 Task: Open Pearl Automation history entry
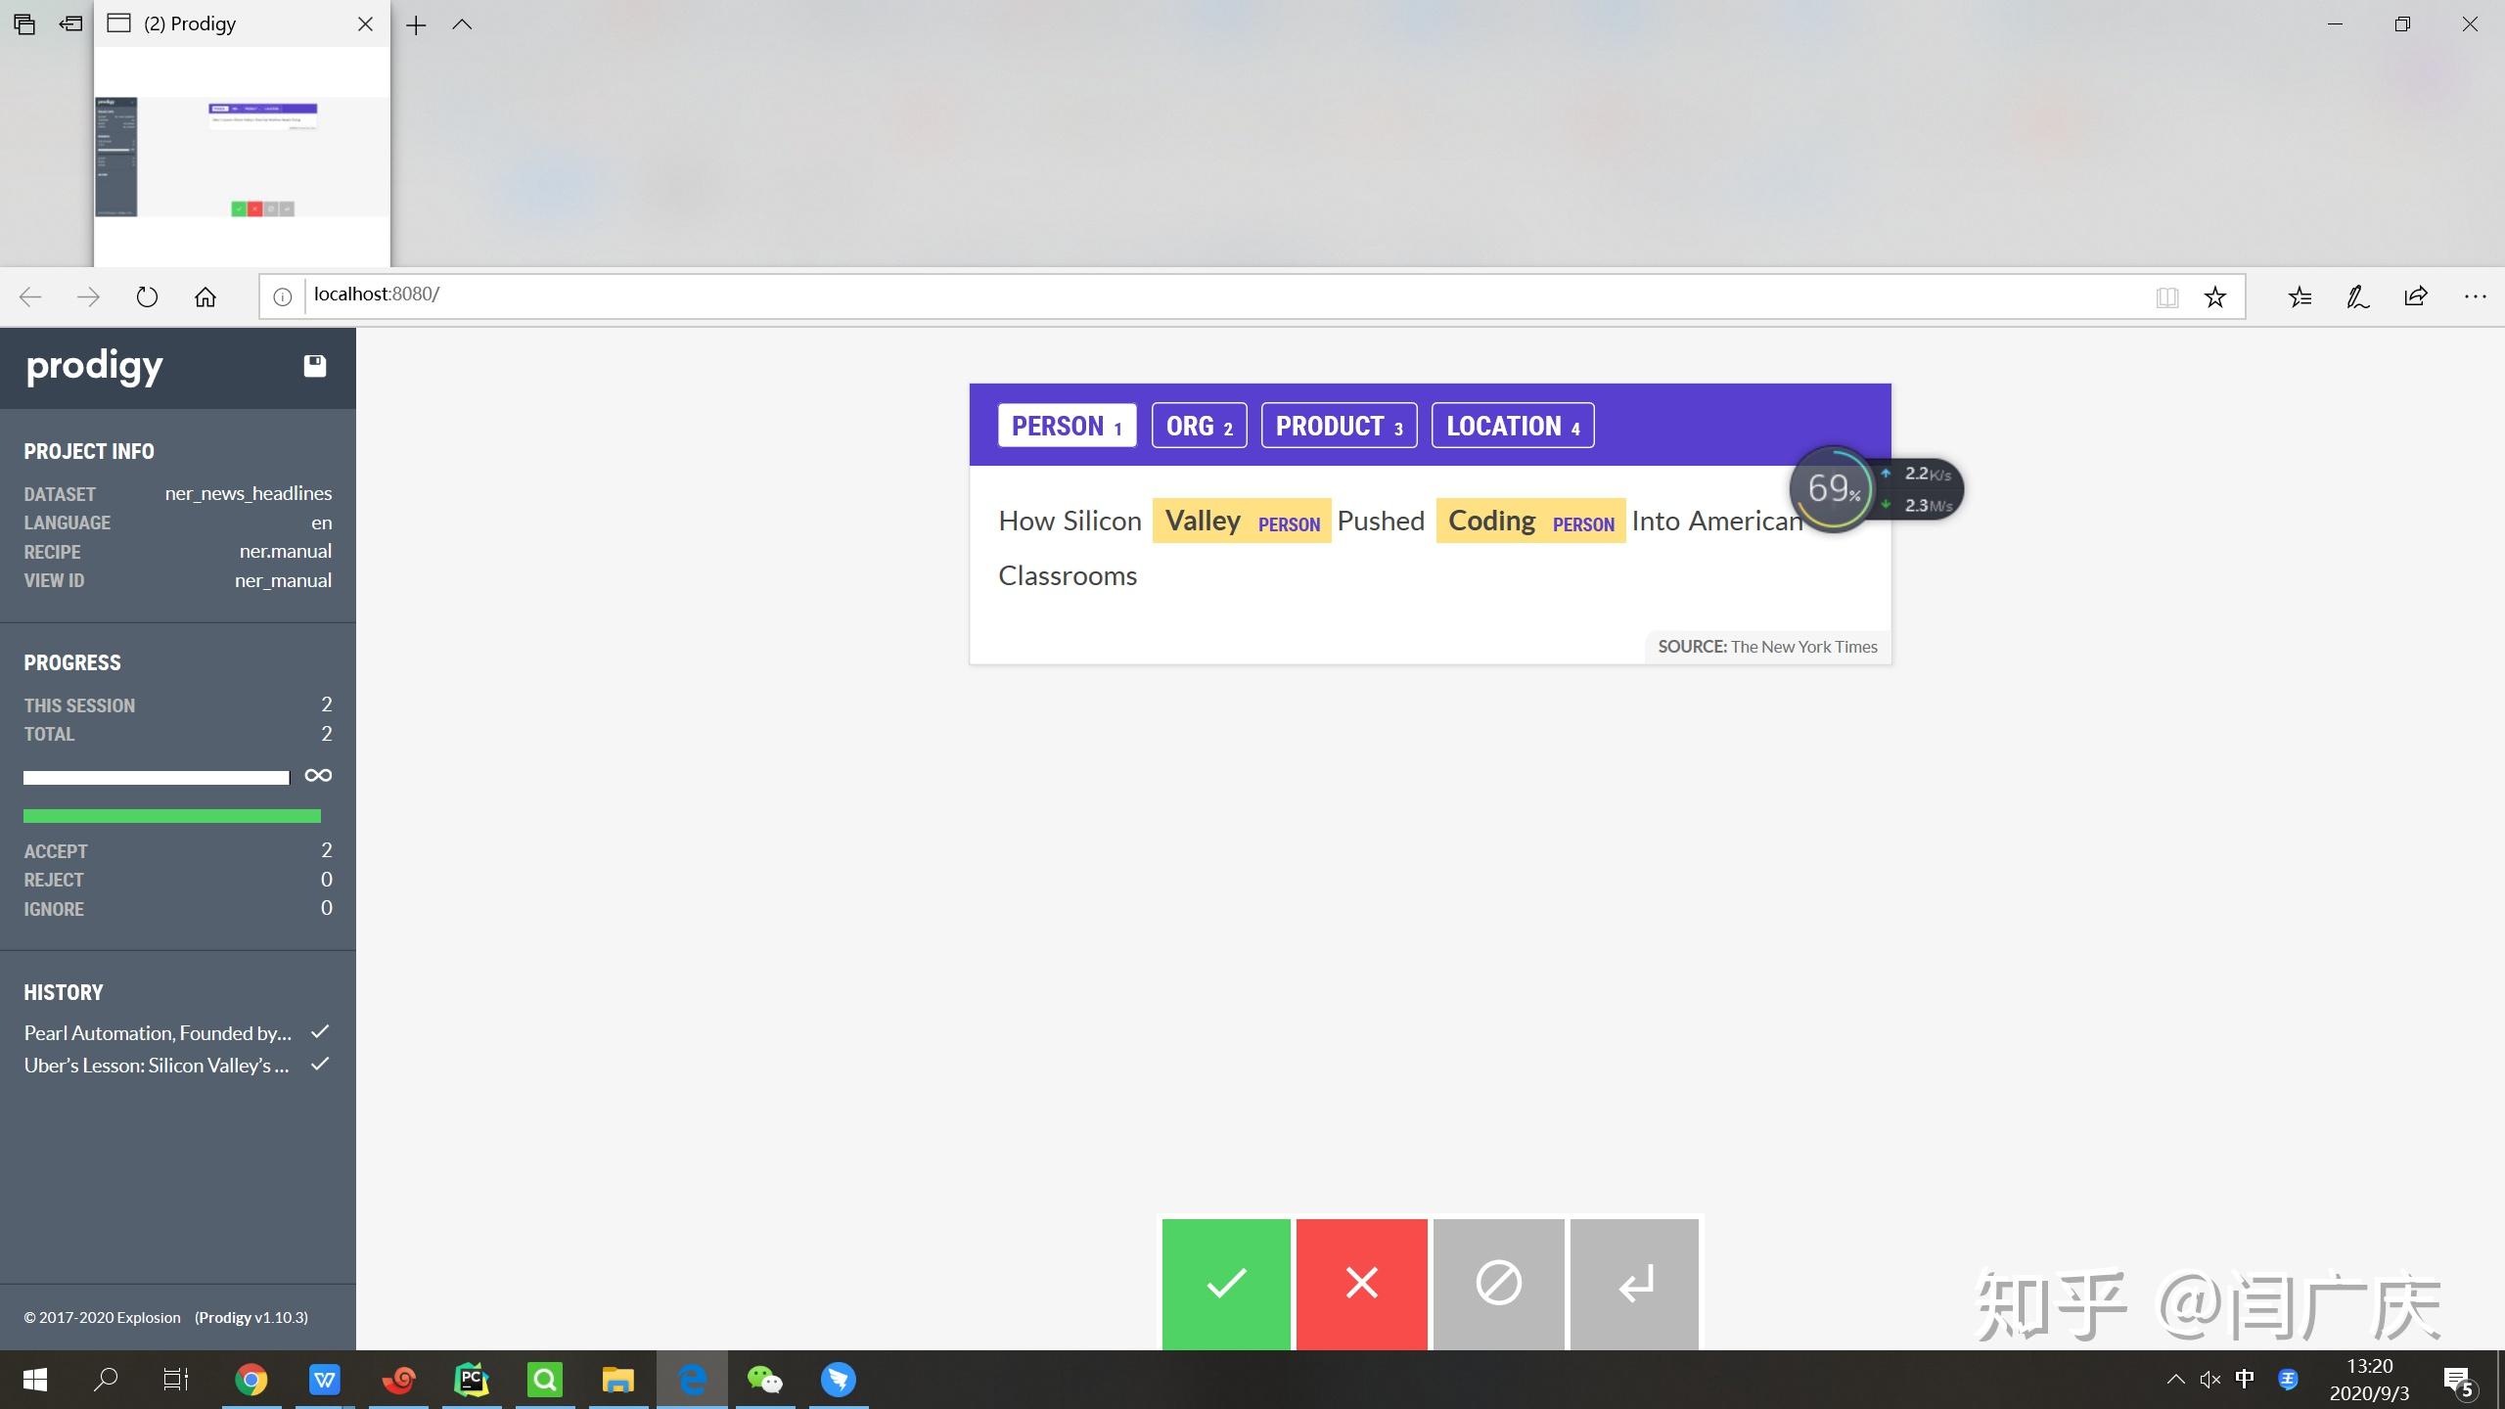point(158,1033)
